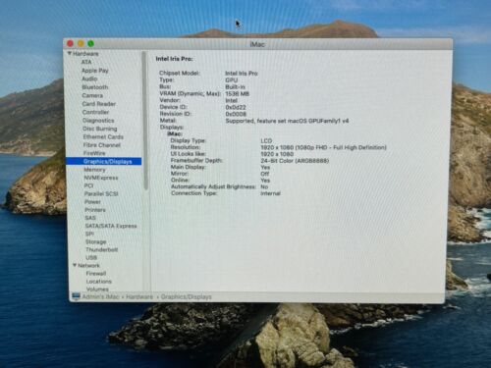This screenshot has width=491, height=368.
Task: Collapse the Network section triangle
Action: pyautogui.click(x=75, y=265)
